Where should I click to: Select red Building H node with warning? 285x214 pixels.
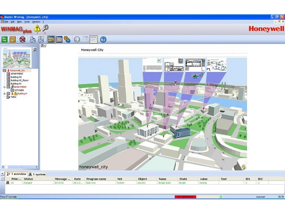click(22, 94)
